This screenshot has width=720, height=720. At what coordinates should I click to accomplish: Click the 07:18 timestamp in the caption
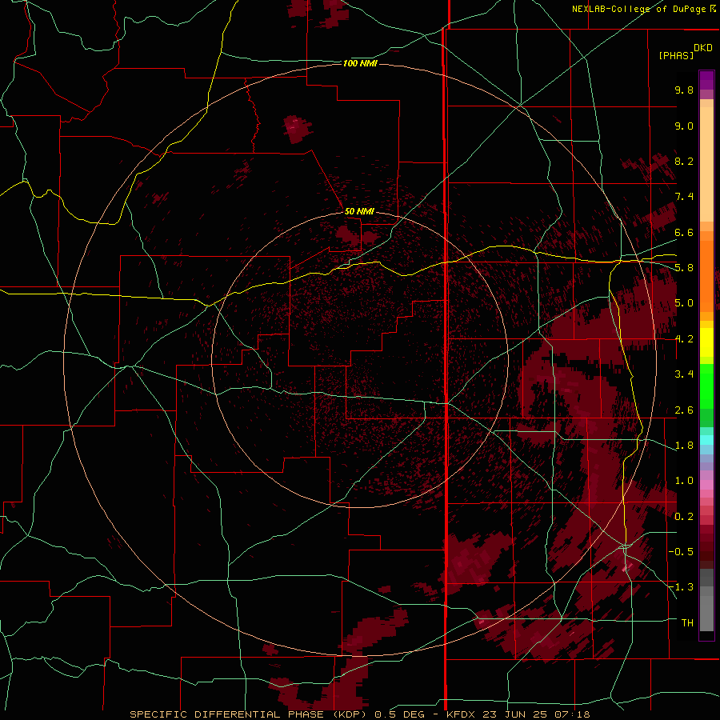(572, 714)
